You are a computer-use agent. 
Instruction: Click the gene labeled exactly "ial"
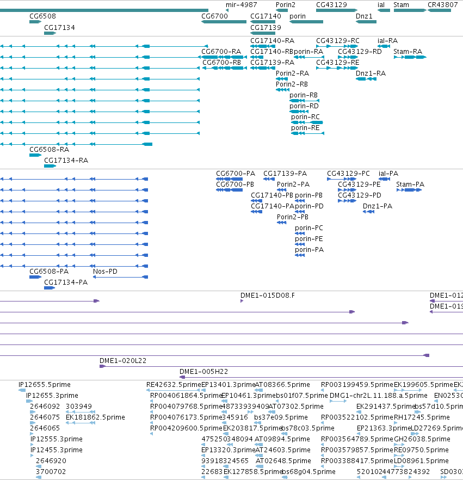point(381,5)
